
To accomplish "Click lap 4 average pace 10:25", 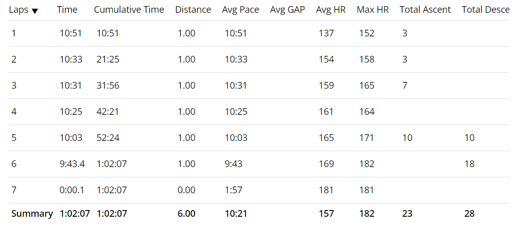I will [x=236, y=112].
